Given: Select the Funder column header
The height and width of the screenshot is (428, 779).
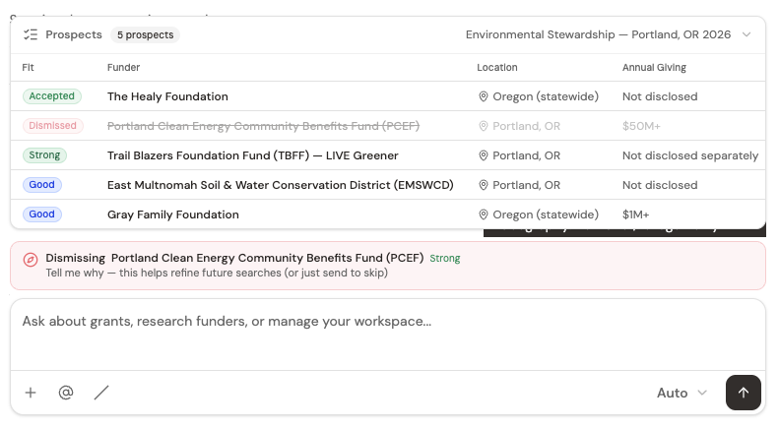Looking at the screenshot, I should [123, 68].
